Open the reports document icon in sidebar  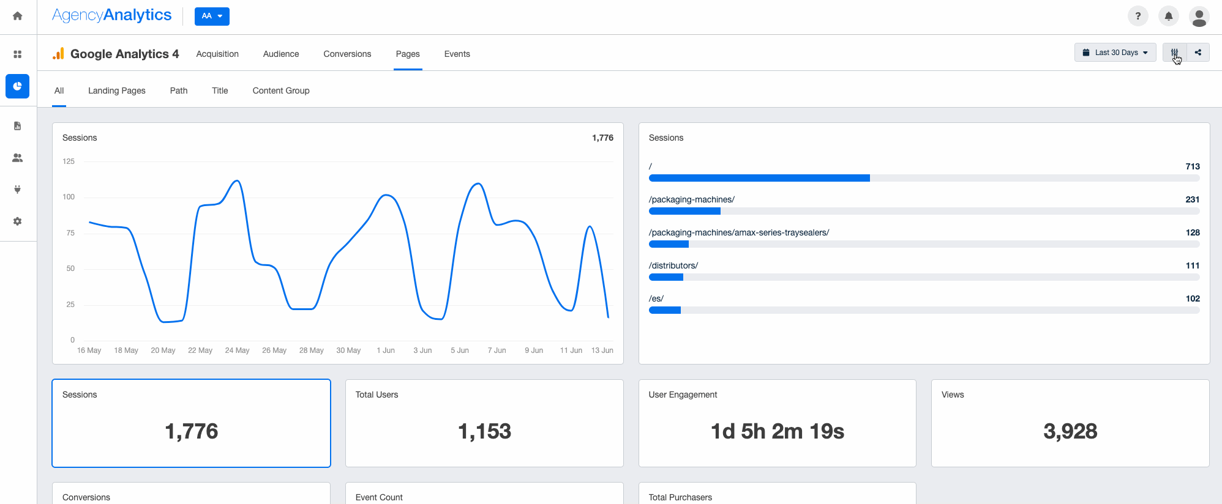18,126
